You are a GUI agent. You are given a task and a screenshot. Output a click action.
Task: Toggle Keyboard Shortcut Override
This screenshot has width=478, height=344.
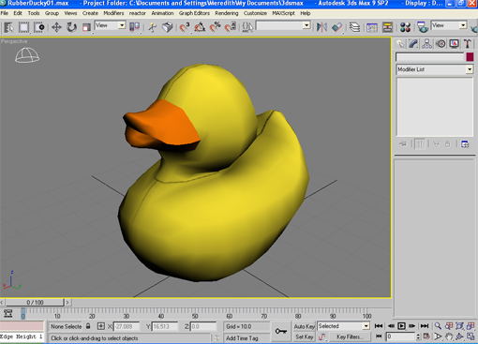[168, 27]
